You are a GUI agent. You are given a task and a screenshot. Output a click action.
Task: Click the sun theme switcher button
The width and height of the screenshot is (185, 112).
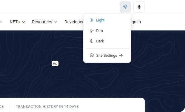[x=125, y=7]
